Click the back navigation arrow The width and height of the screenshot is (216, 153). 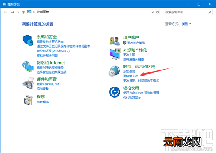(x=5, y=12)
